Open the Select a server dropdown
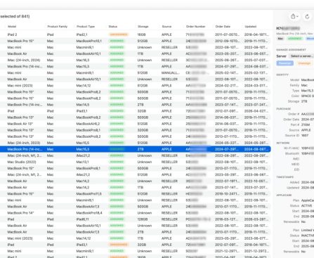314x258 pixels. coord(301,56)
